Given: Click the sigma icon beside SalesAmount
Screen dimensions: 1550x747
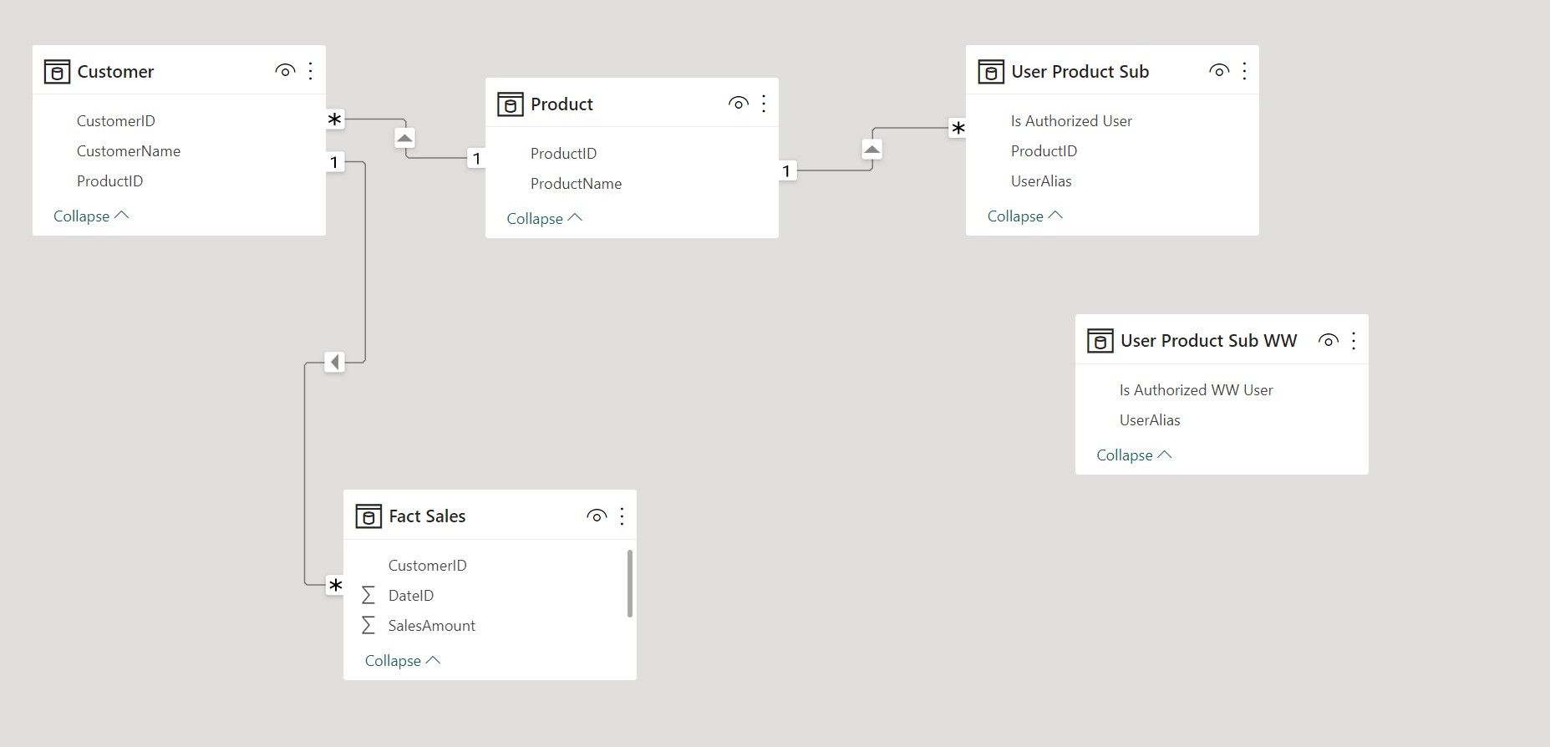Looking at the screenshot, I should coord(368,626).
